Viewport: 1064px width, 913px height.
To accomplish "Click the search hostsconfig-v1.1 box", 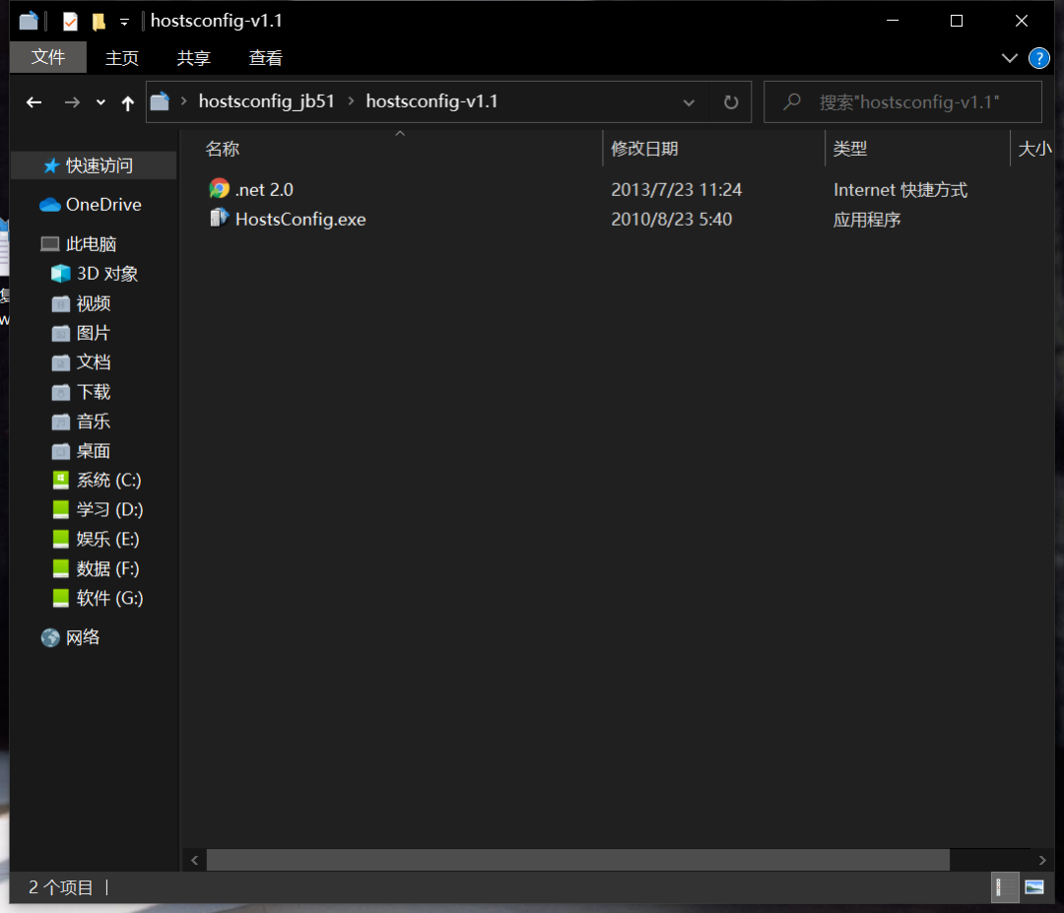I will coord(902,101).
